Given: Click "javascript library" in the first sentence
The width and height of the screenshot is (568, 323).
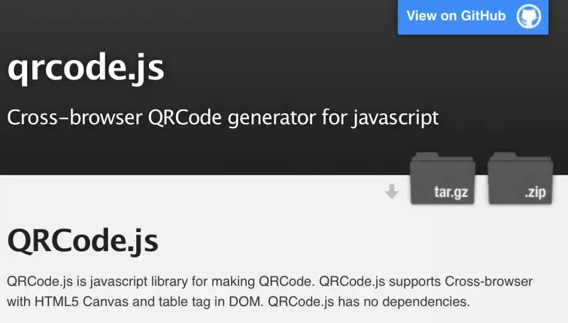Looking at the screenshot, I should pyautogui.click(x=139, y=281).
